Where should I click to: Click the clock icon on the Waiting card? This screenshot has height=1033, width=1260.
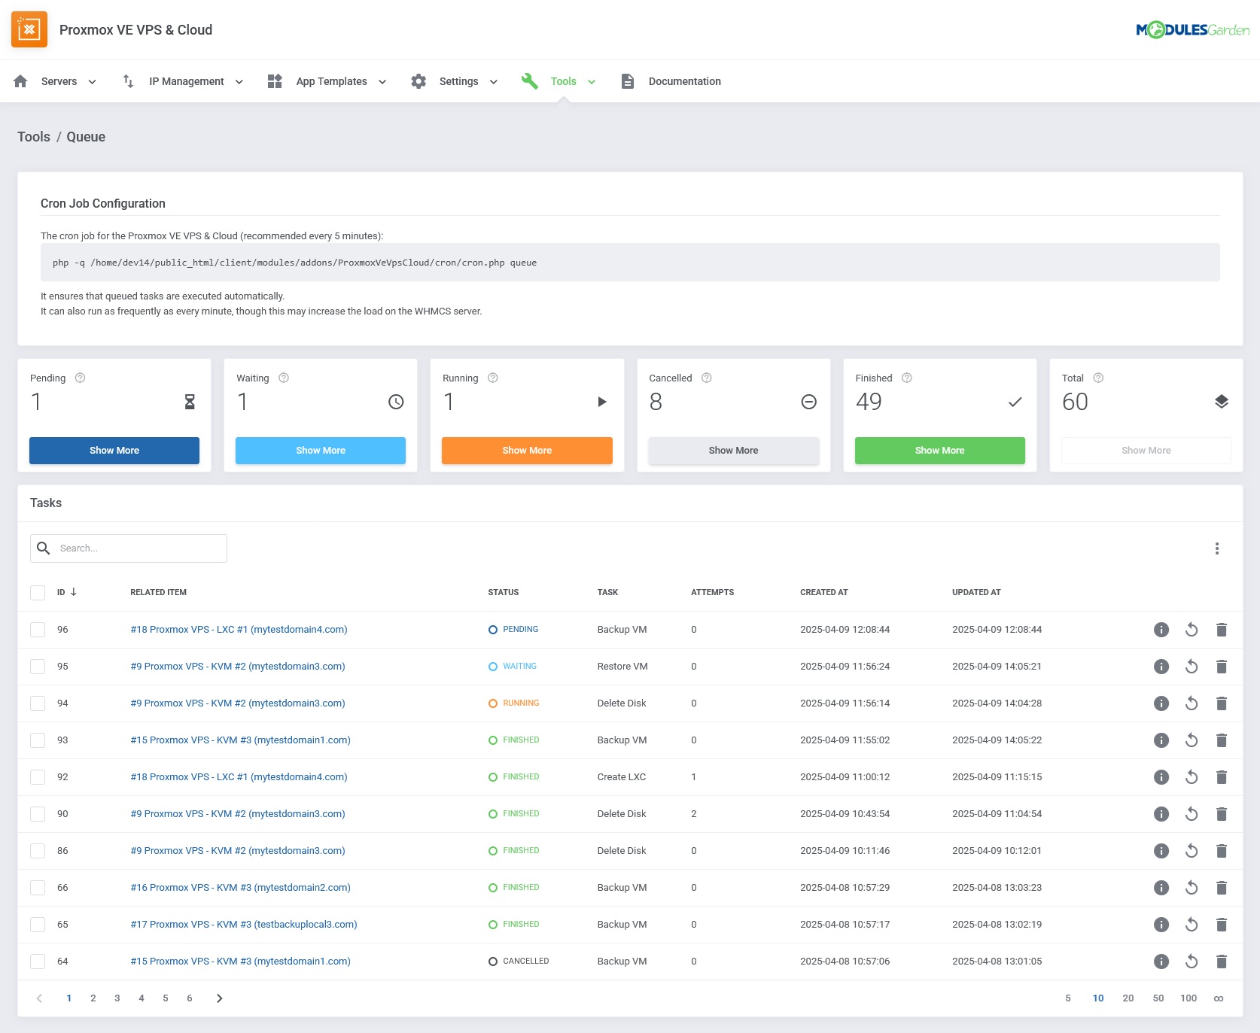click(394, 402)
